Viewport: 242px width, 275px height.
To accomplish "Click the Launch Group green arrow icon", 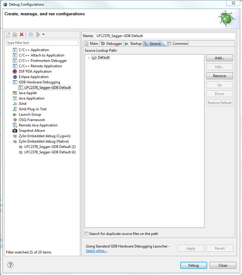I will pyautogui.click(x=15, y=114).
